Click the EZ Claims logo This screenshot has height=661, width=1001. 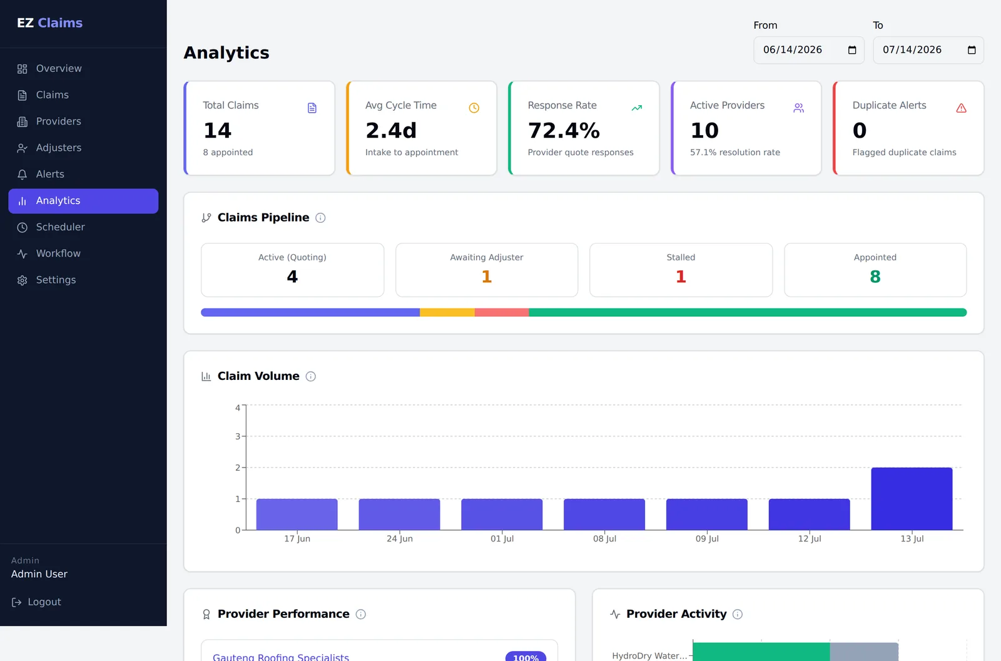tap(49, 23)
